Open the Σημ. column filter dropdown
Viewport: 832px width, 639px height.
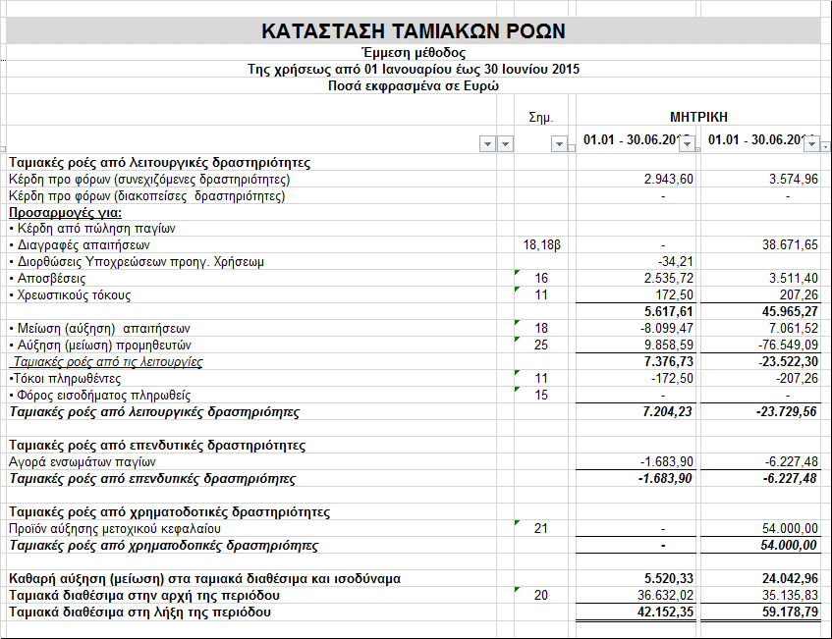[x=559, y=143]
